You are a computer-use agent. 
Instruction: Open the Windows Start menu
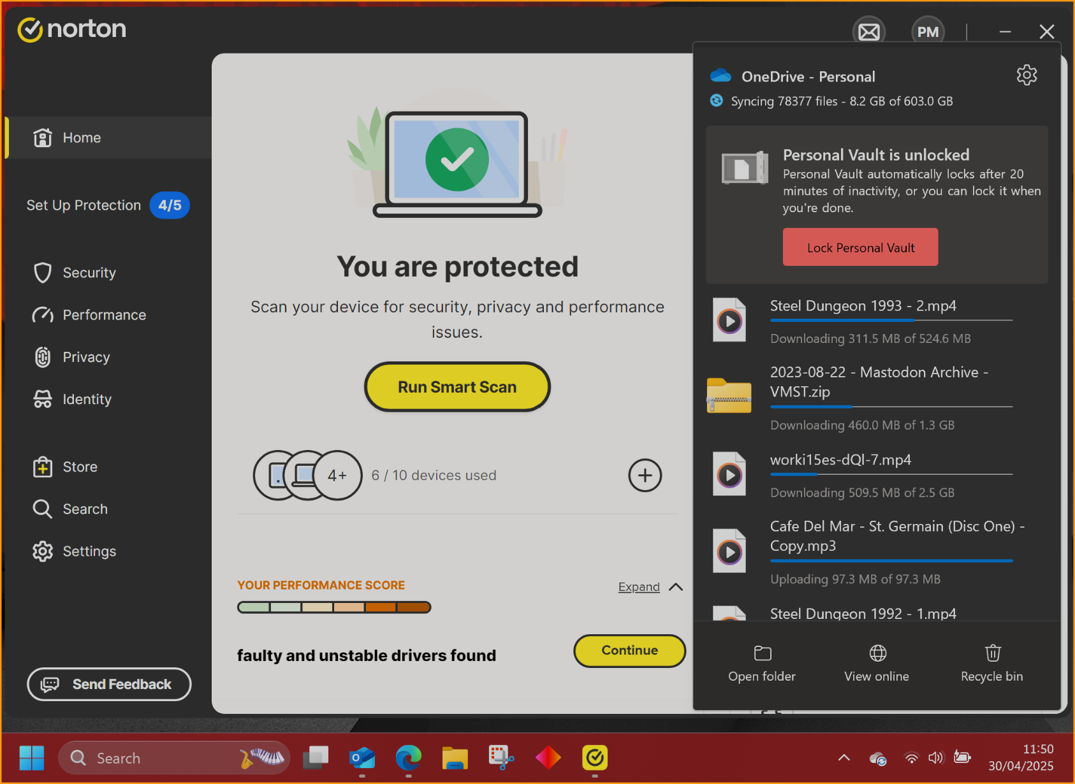coord(32,758)
